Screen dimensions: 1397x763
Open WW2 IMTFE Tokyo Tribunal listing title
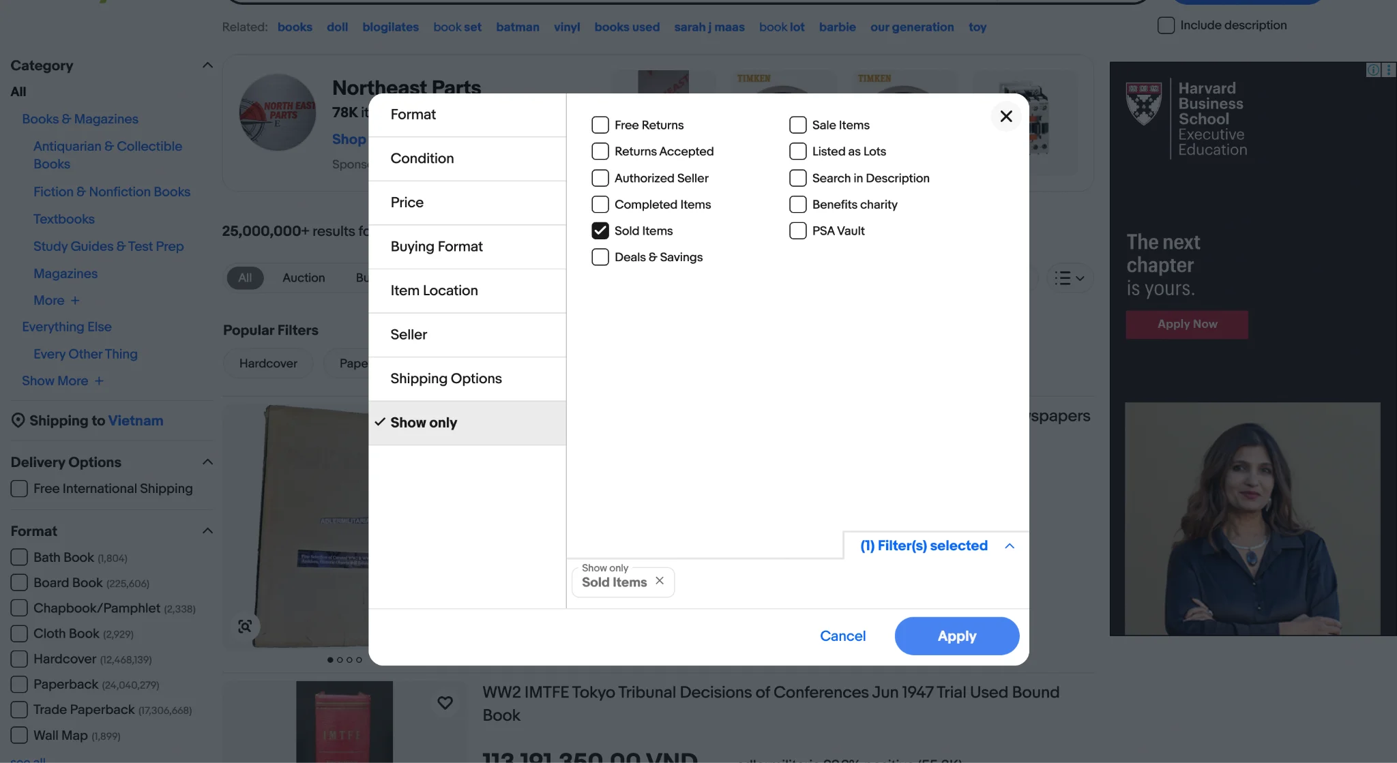(x=771, y=704)
